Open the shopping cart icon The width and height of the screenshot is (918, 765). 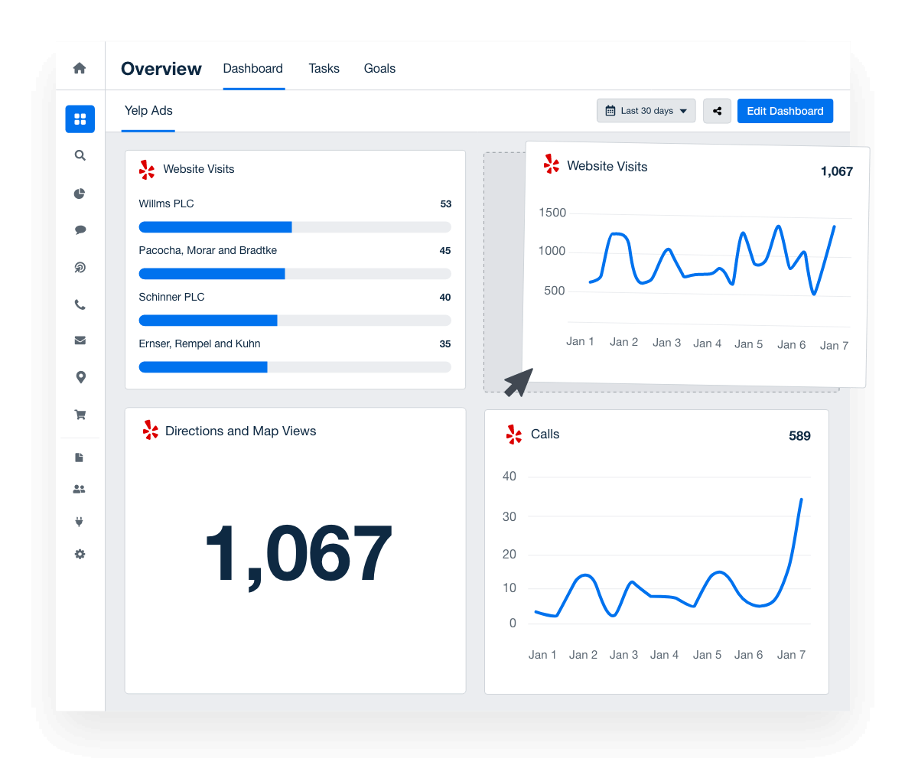[80, 415]
